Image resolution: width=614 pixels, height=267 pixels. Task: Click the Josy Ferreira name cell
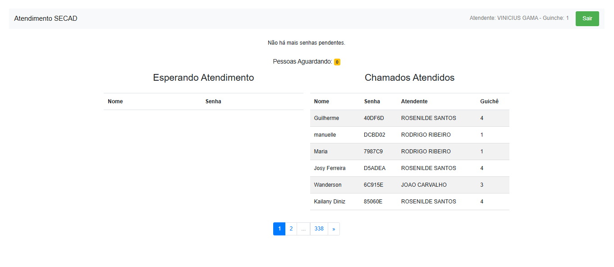click(x=330, y=168)
